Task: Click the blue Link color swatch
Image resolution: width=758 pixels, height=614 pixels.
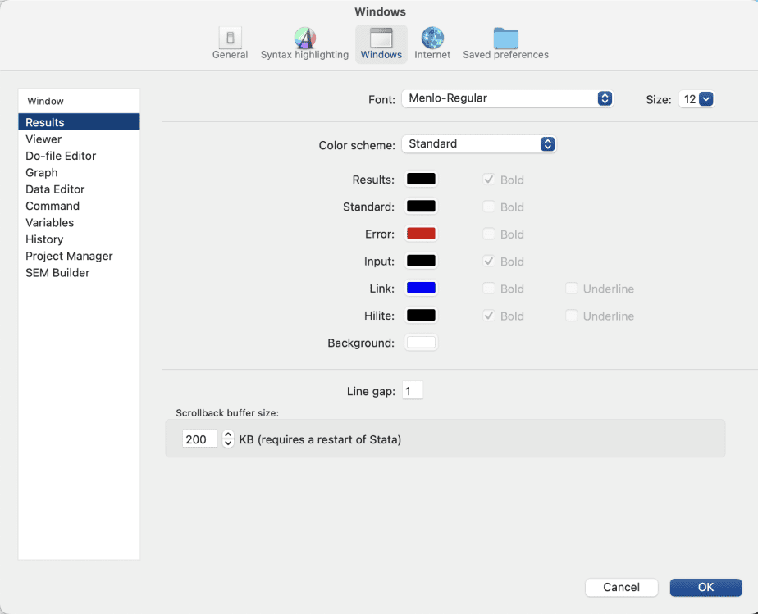Action: pos(421,288)
